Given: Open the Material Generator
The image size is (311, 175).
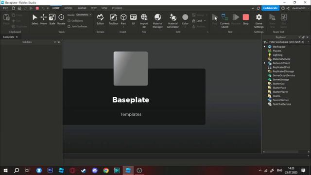Looking at the screenshot, I should tap(173, 20).
